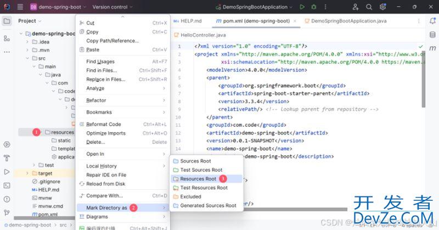
Task: Open the Notifications bell icon
Action: [x=432, y=21]
